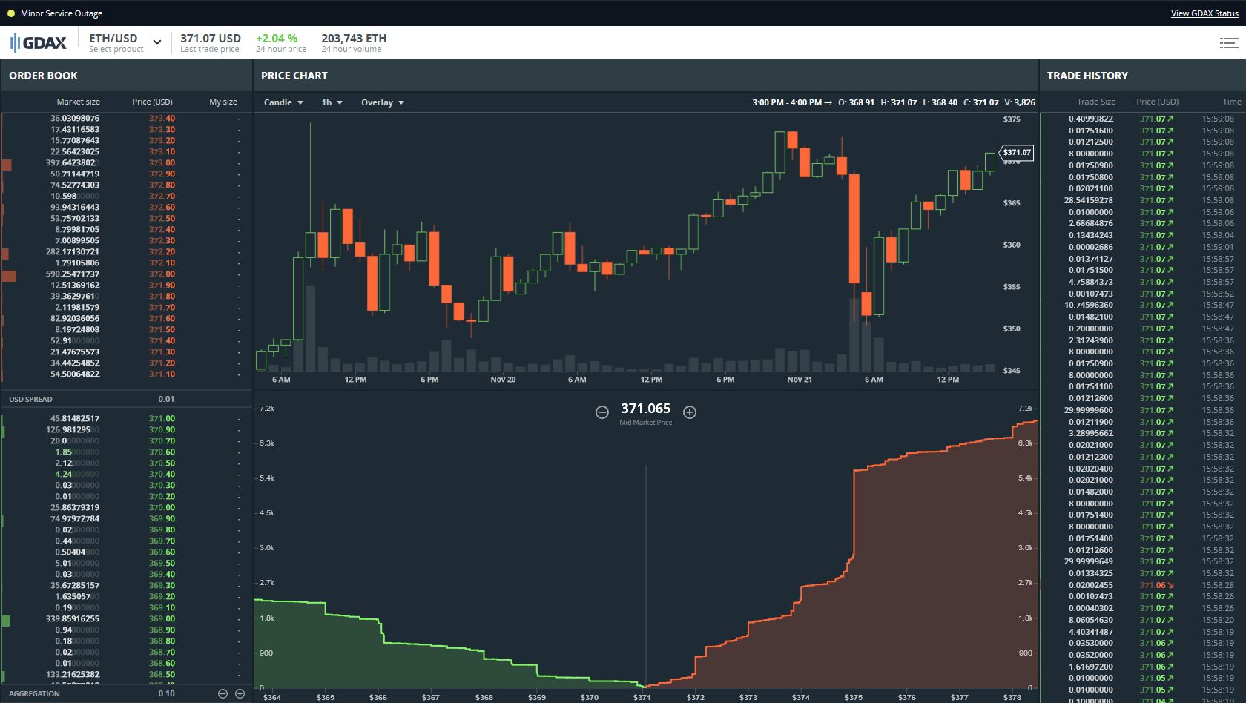Click the $364 label on depth chart axis
Image resolution: width=1246 pixels, height=703 pixels.
coord(272,697)
